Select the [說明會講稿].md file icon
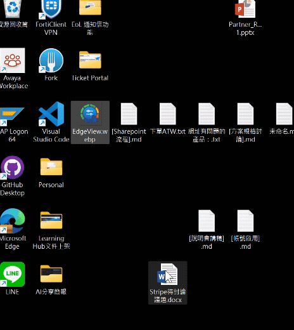 [x=207, y=221]
